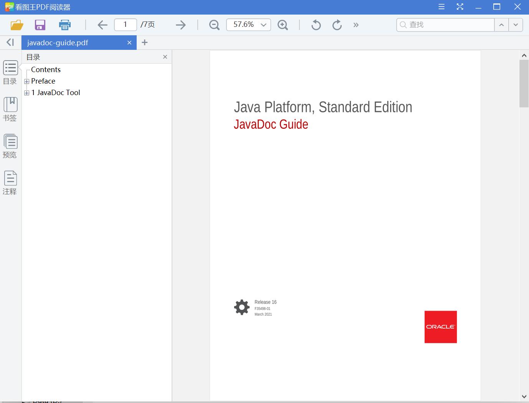
Task: Find previous search result
Action: pos(501,25)
